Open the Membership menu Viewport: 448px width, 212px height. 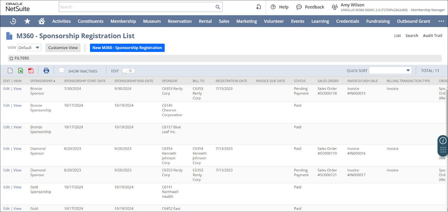click(123, 21)
